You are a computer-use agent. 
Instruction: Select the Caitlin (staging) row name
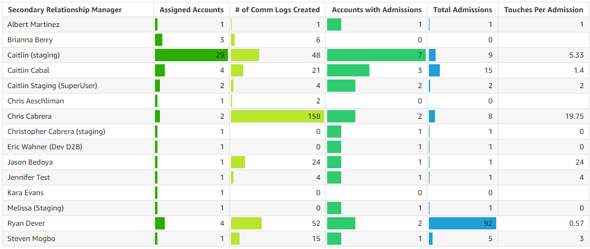point(34,55)
